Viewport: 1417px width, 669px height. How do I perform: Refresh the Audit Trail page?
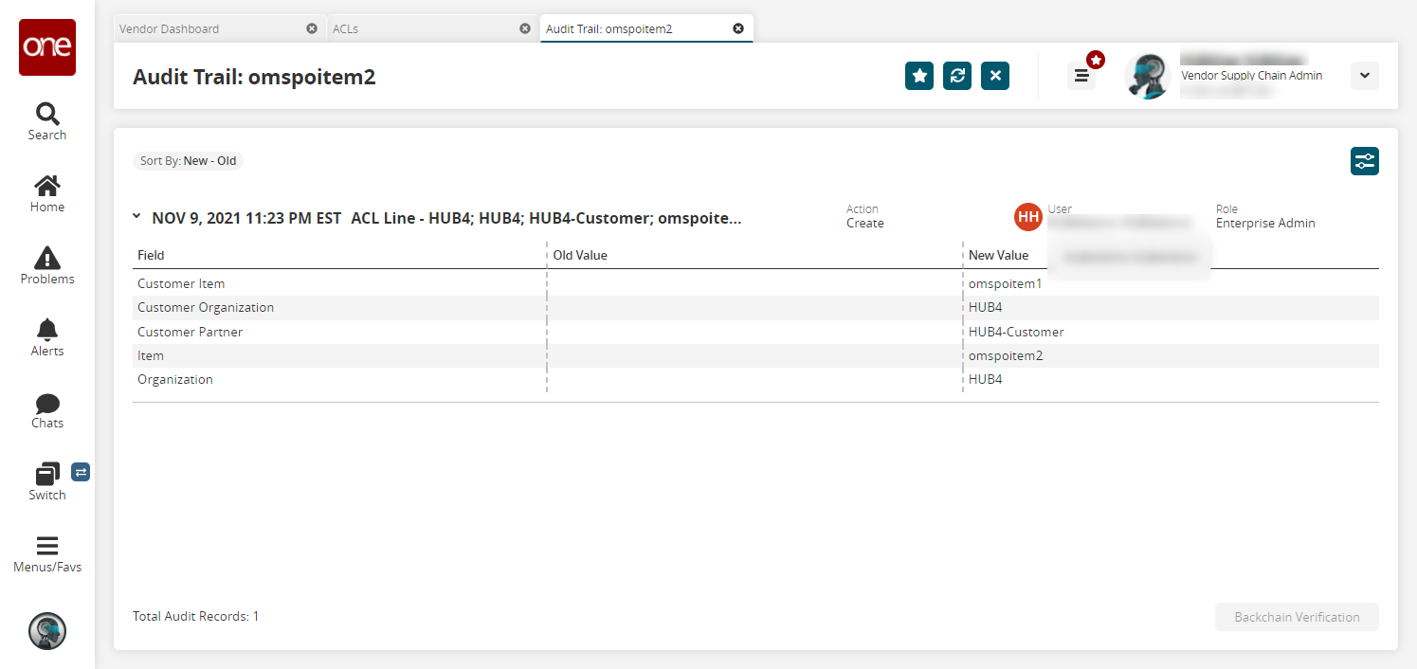point(957,76)
